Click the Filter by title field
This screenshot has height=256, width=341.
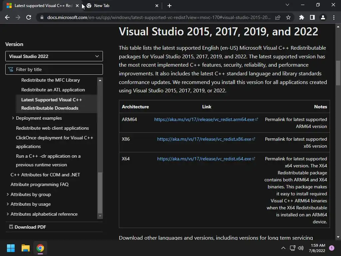pyautogui.click(x=54, y=69)
